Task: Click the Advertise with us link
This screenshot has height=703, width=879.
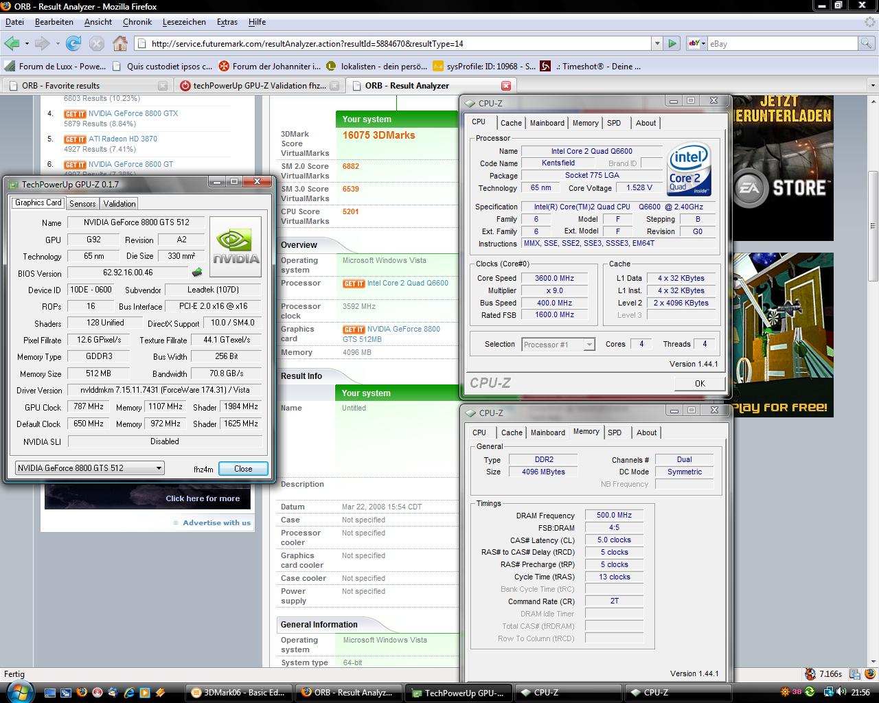Action: (x=216, y=523)
